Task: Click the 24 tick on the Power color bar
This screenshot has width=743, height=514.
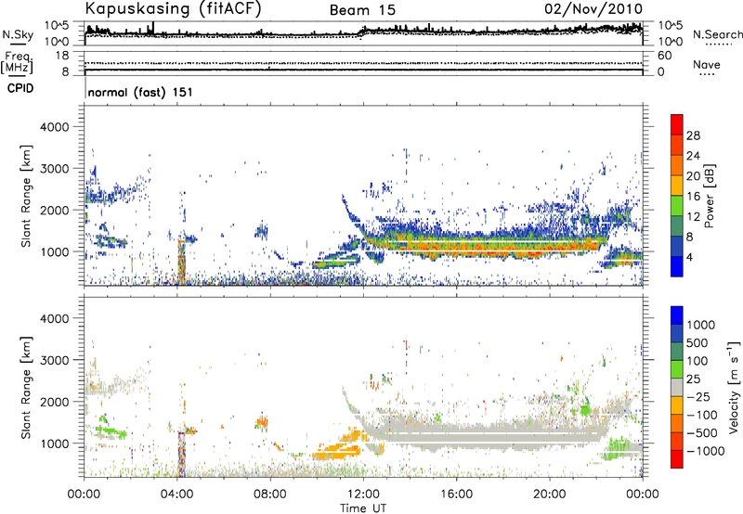Action: click(693, 156)
